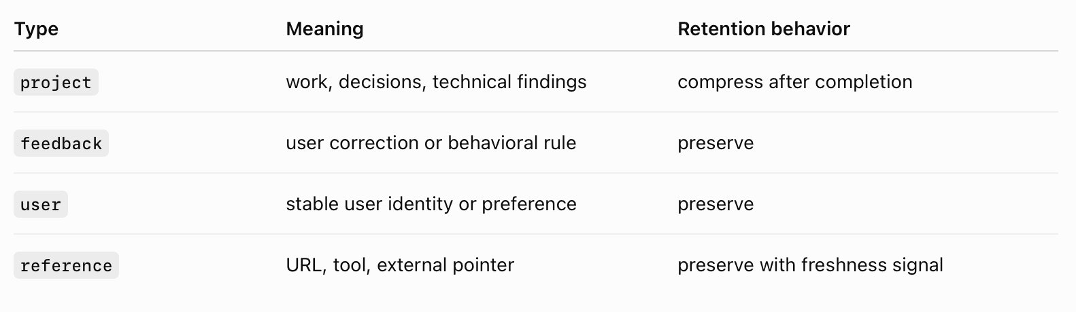Click the word 'freshness' in reference row

click(x=841, y=265)
